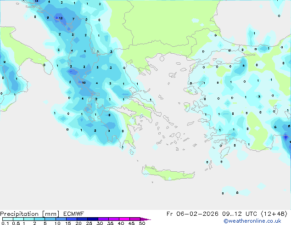This screenshot has width=291, height=225.
Task: Click the 25–30 mm dark navy legend box
Action: [x=93, y=219]
